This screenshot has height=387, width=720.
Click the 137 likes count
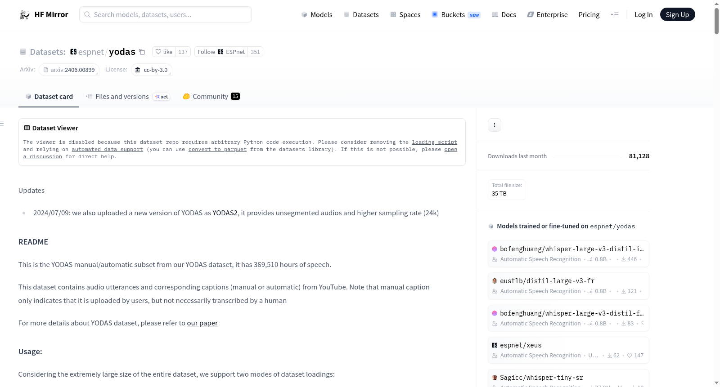183,52
